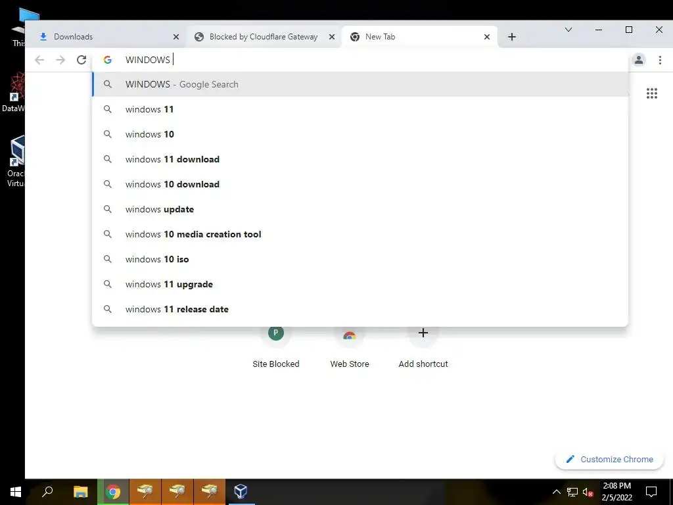Show hidden system tray icons

point(556,492)
